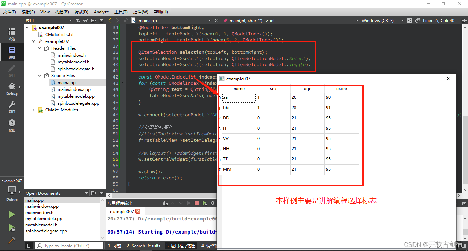Open the 调试(D) menu
This screenshot has width=468, height=251.
click(x=81, y=12)
